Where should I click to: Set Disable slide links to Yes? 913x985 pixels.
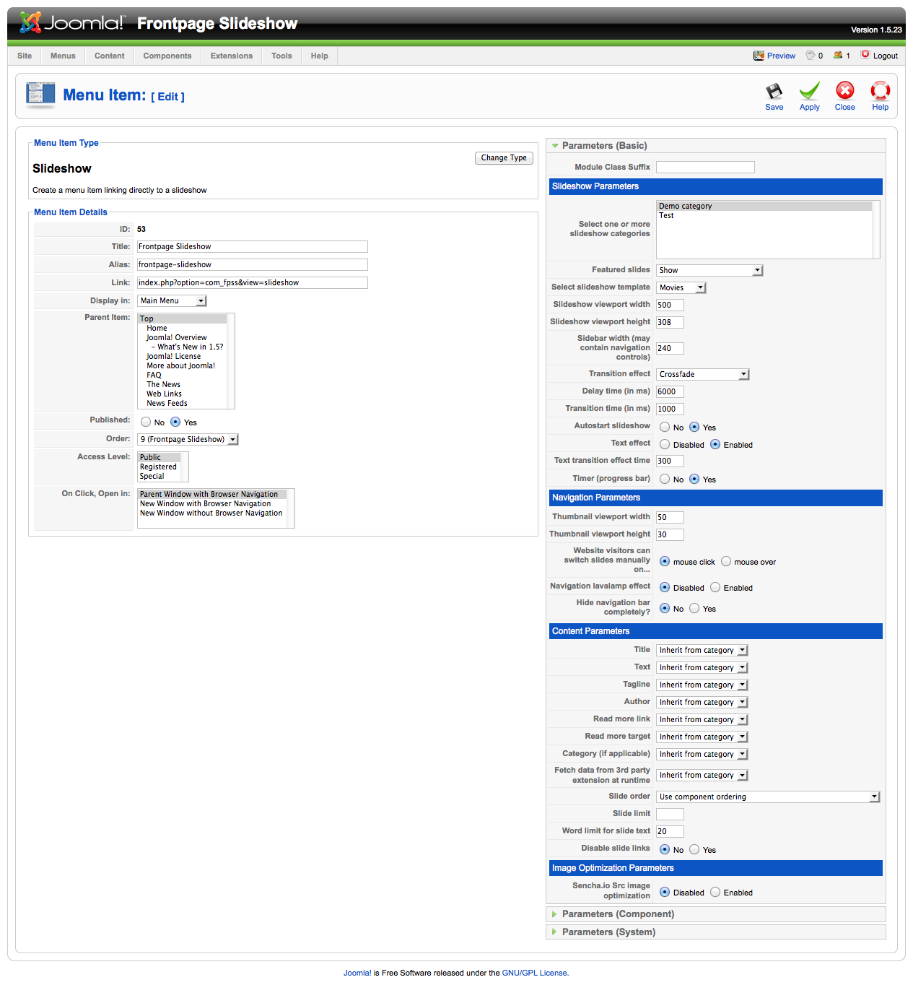694,850
